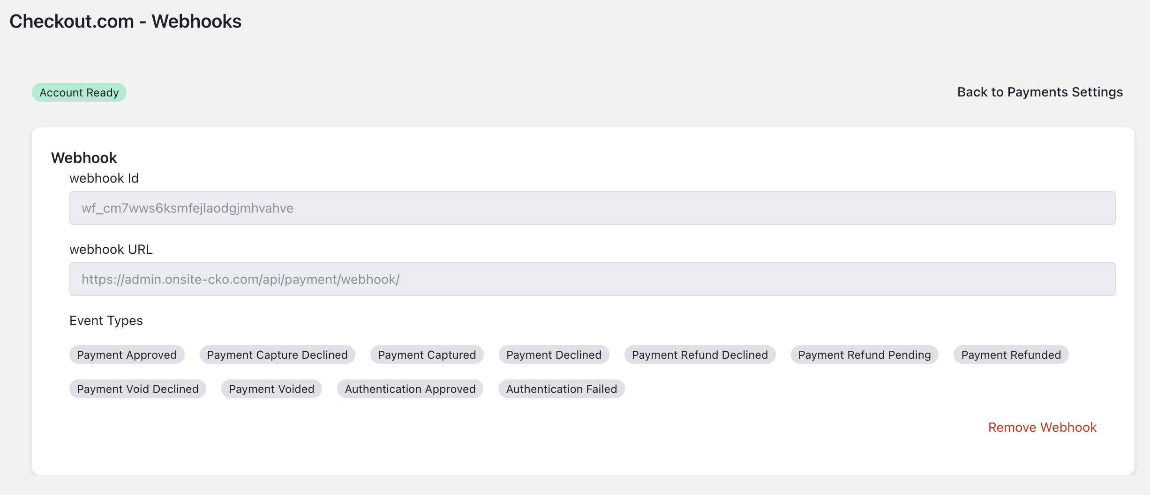
Task: Navigate Back to Payments Settings
Action: pos(1039,92)
